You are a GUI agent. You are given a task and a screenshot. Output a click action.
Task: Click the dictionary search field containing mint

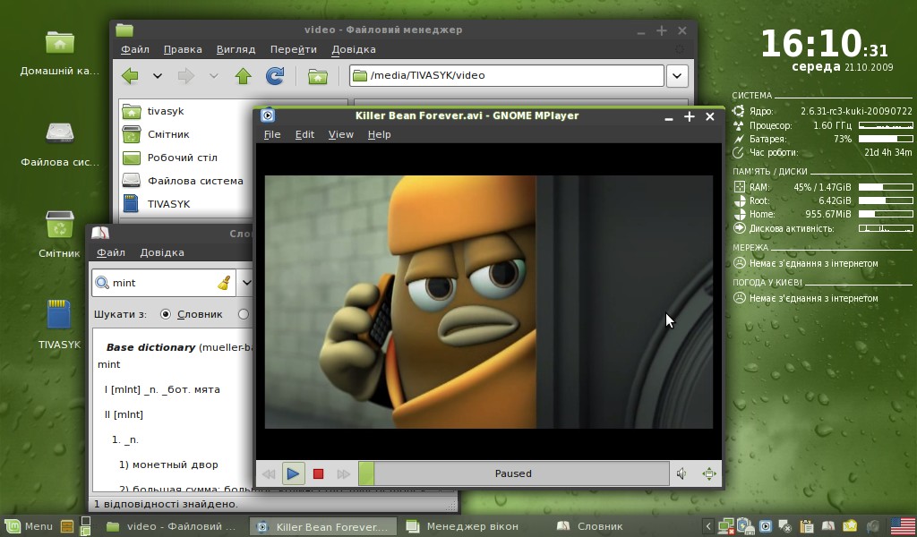pyautogui.click(x=164, y=283)
